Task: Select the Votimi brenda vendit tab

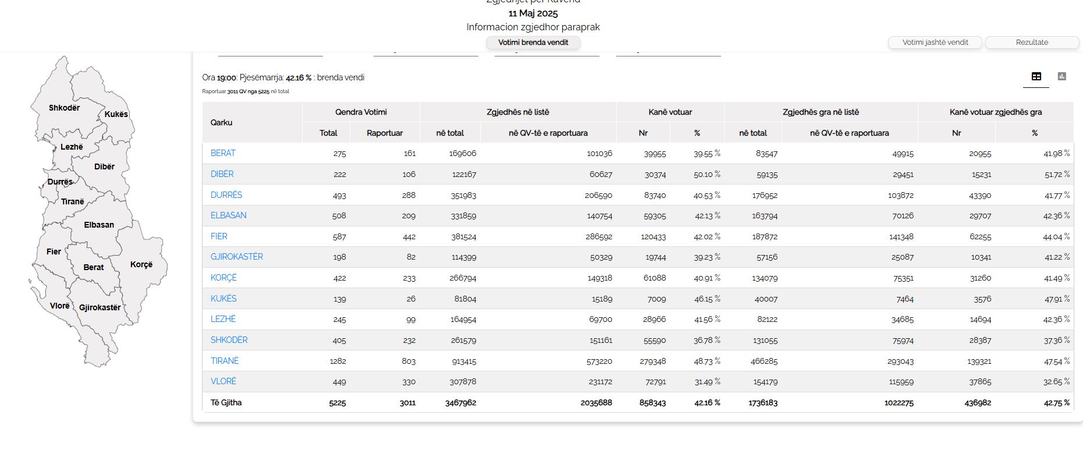Action: pyautogui.click(x=533, y=42)
